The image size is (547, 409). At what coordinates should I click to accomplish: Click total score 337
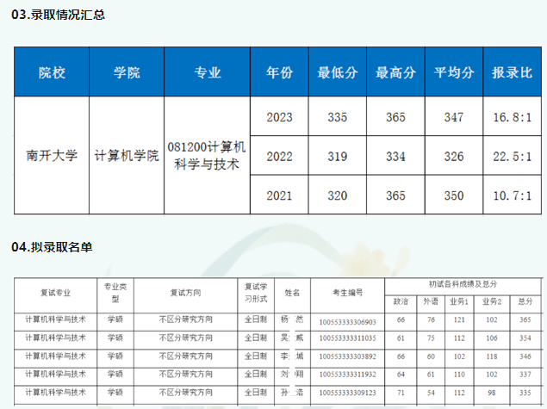click(525, 375)
